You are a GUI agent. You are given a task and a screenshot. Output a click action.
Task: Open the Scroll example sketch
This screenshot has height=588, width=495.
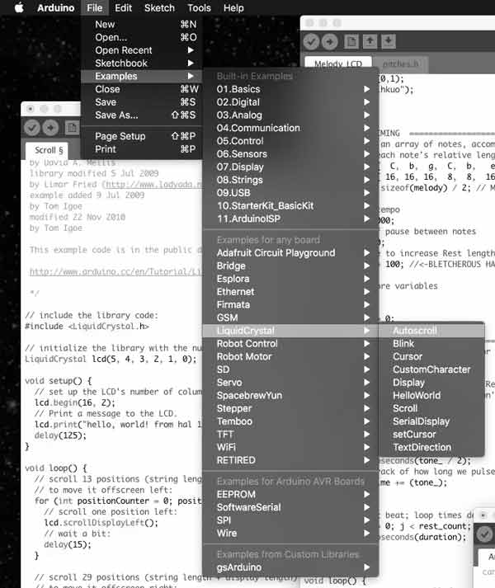click(431, 408)
